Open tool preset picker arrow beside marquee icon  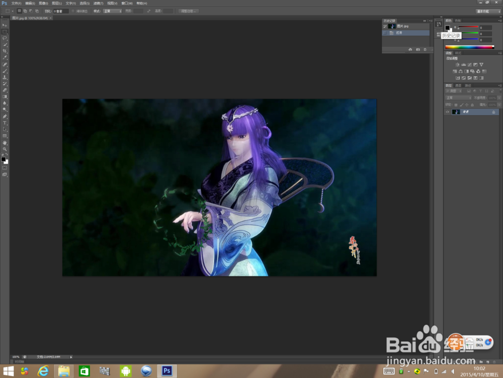pyautogui.click(x=13, y=11)
